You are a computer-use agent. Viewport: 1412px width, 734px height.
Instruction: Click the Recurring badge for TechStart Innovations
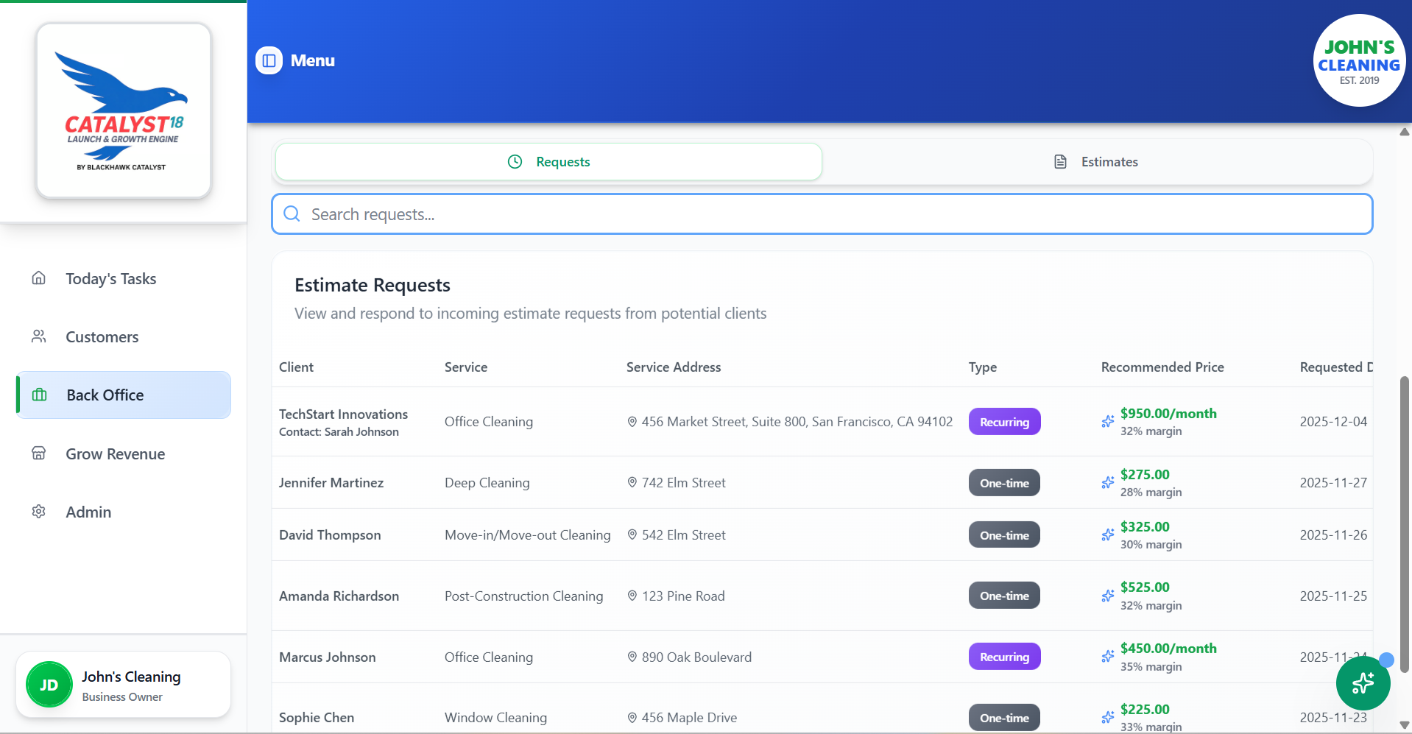[1004, 421]
